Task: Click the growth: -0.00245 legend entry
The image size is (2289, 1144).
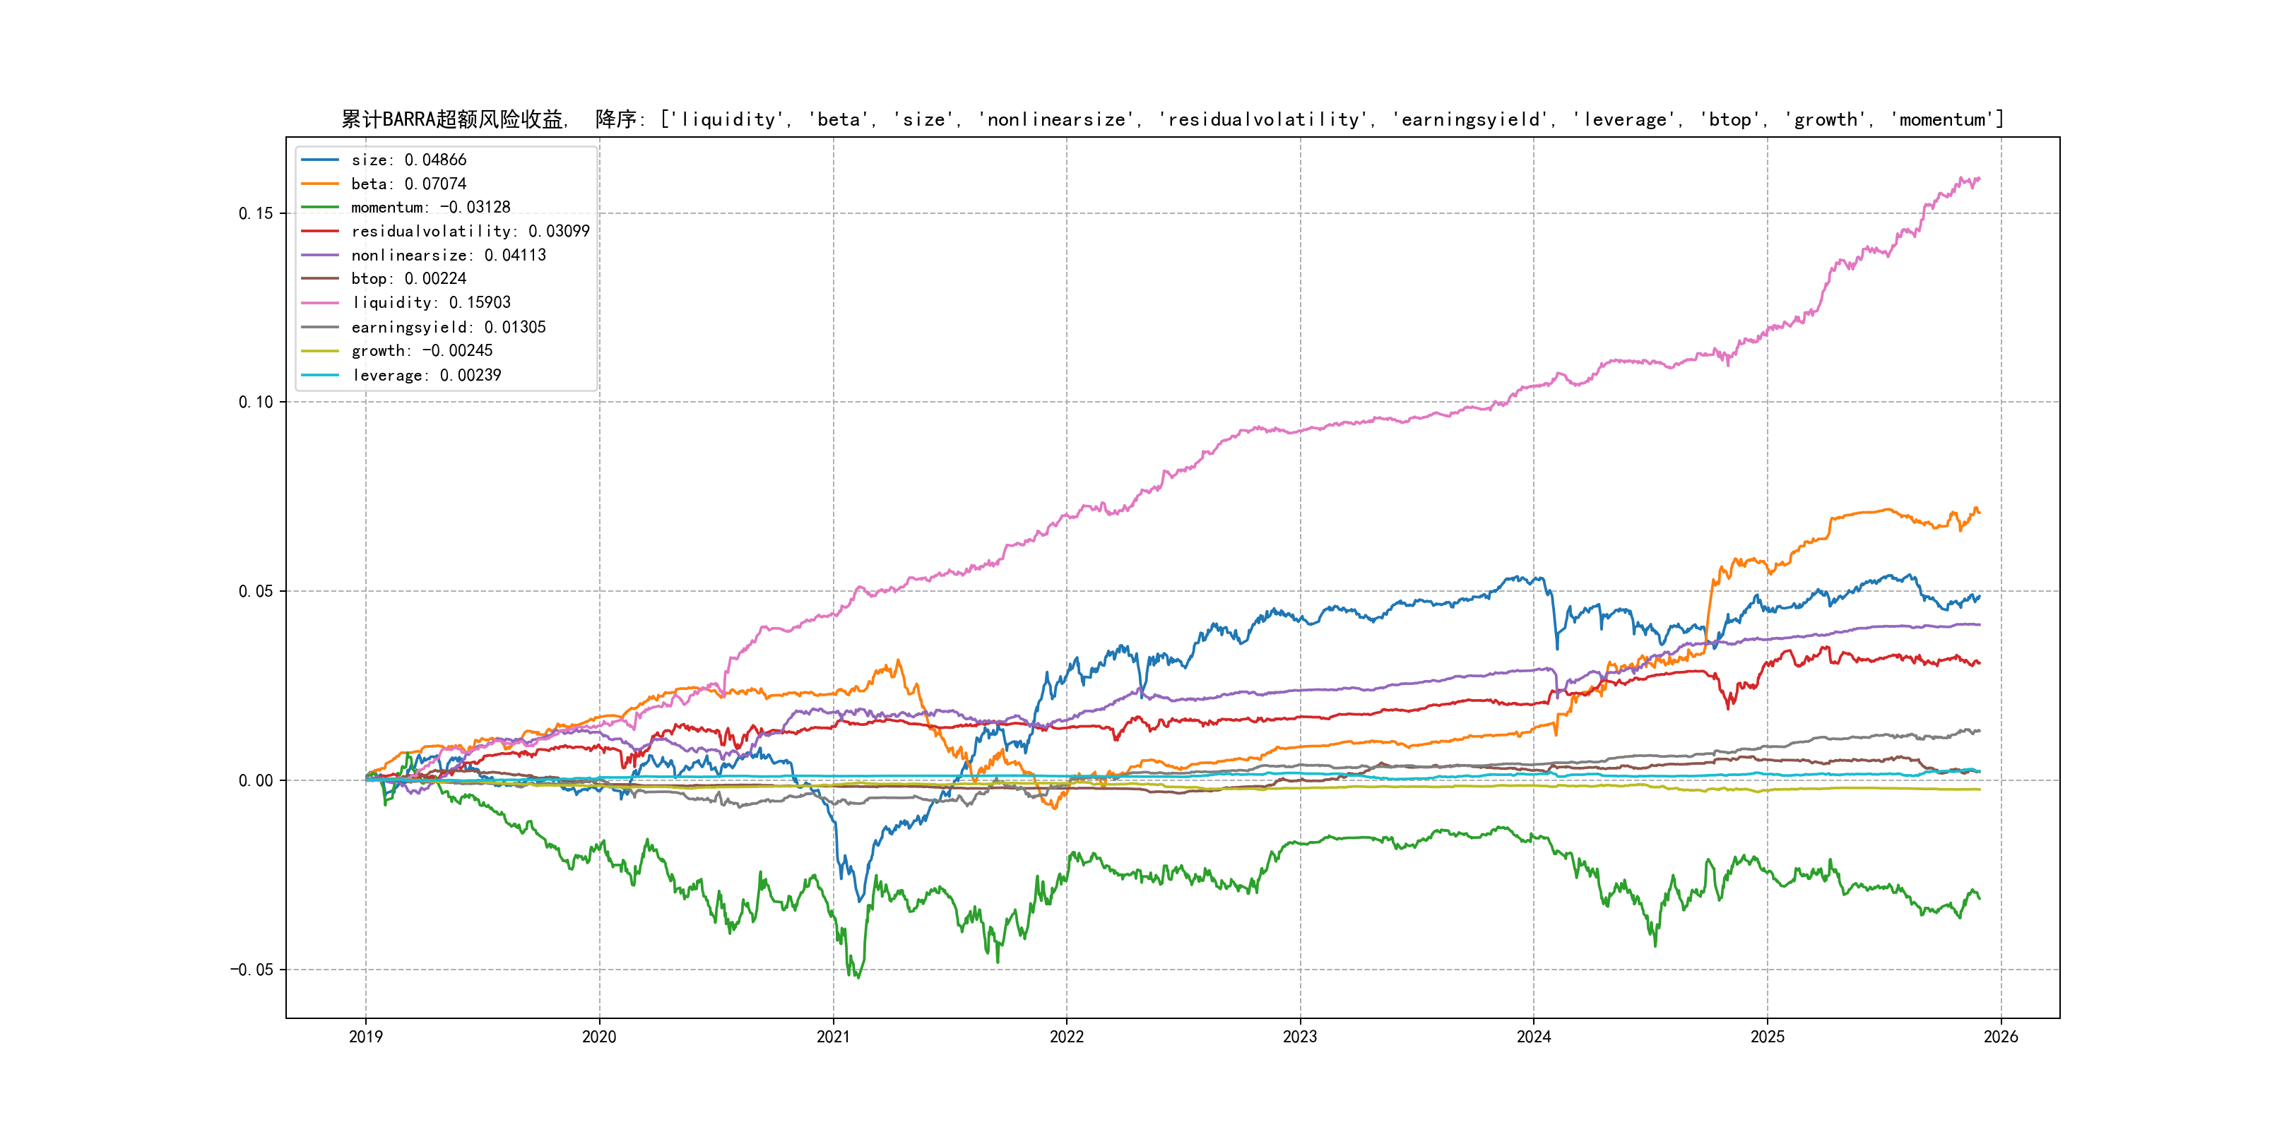Action: pyautogui.click(x=421, y=351)
